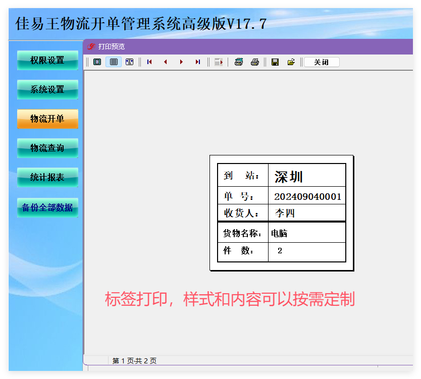Select 物流开单 in the sidebar
This screenshot has height=379, width=421.
tap(47, 119)
